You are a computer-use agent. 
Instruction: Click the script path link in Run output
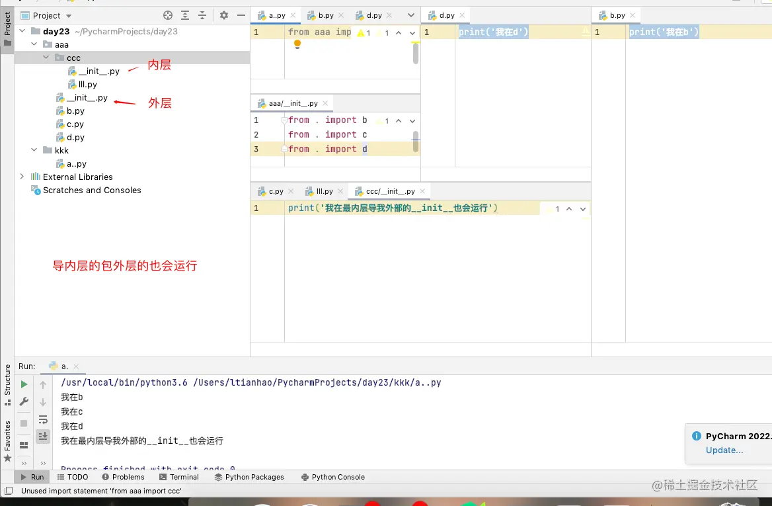point(317,382)
